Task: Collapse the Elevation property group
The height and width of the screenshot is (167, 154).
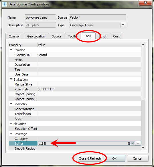Action: [11, 124]
